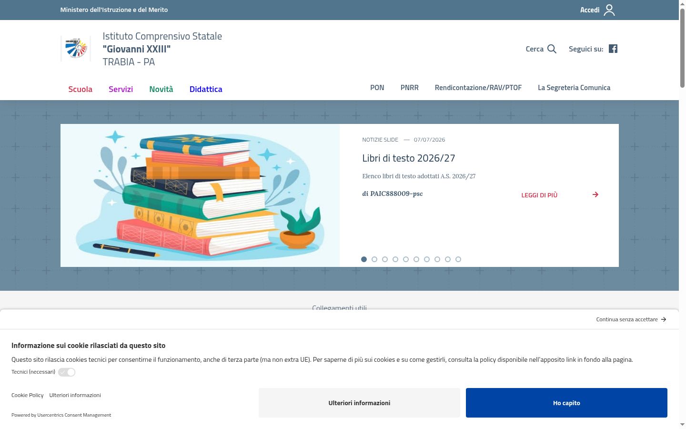686x429 pixels.
Task: Click Ministero dell'Istruzione e del Merito link
Action: (114, 10)
